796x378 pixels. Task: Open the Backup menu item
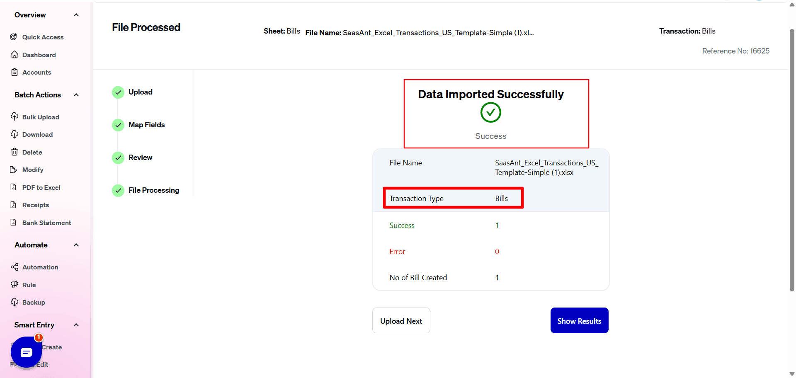34,303
